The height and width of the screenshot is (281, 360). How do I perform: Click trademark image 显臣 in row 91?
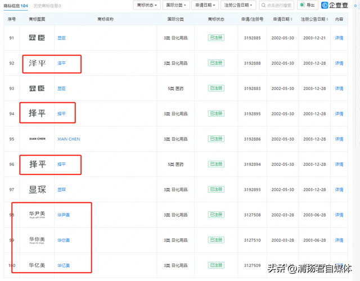click(x=37, y=38)
